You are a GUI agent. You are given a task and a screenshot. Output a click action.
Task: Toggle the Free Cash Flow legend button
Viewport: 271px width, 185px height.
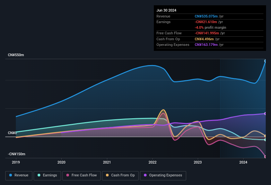click(82, 175)
